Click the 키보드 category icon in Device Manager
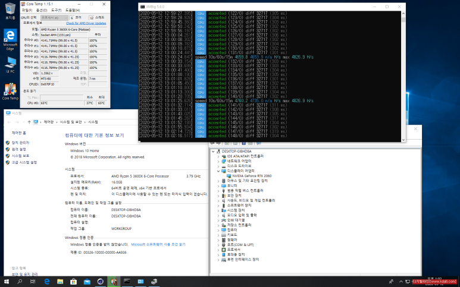Viewport: 460px width, 287px height. click(224, 235)
